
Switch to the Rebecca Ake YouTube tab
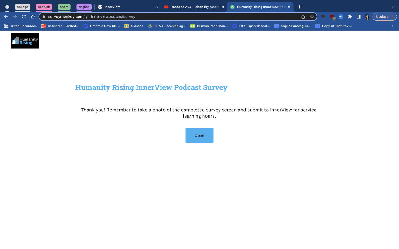coord(194,7)
